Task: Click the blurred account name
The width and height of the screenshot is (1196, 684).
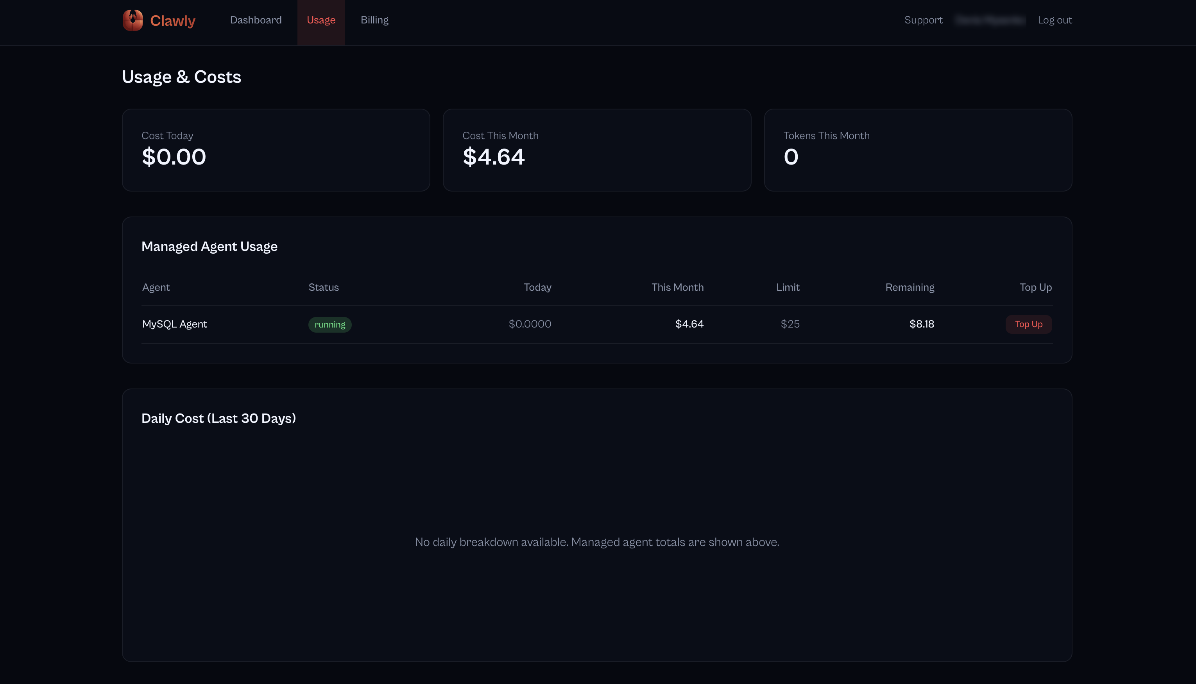Action: tap(990, 20)
